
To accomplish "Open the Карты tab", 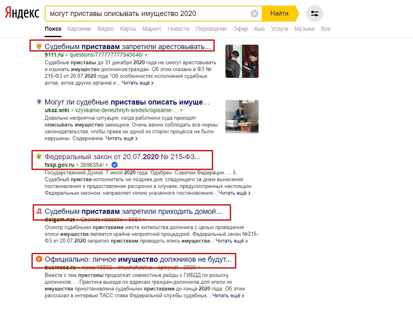I will (128, 29).
